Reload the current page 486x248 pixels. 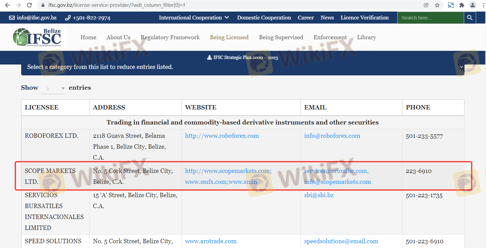(29, 5)
